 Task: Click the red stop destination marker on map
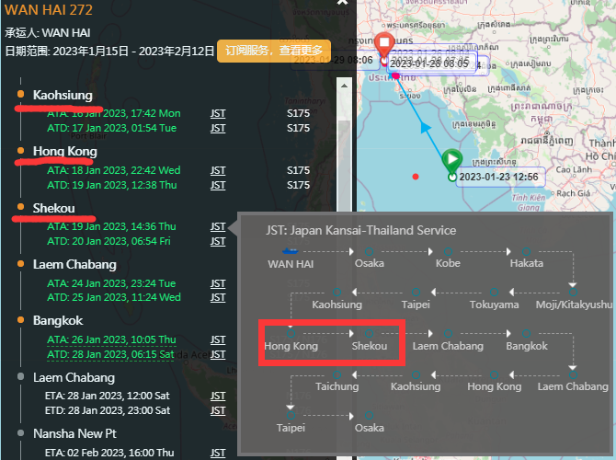383,43
